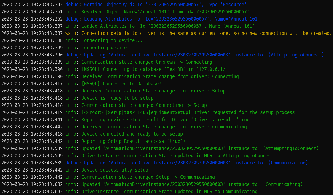333x195 pixels.
Task: Click 'Received Communication State change from driver: Setup'
Action: click(113, 91)
